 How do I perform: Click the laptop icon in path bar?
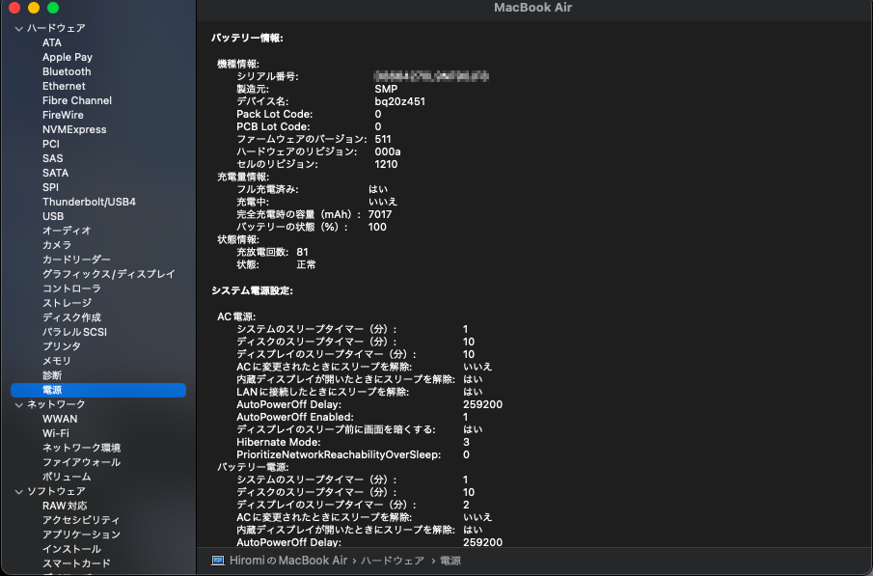218,561
